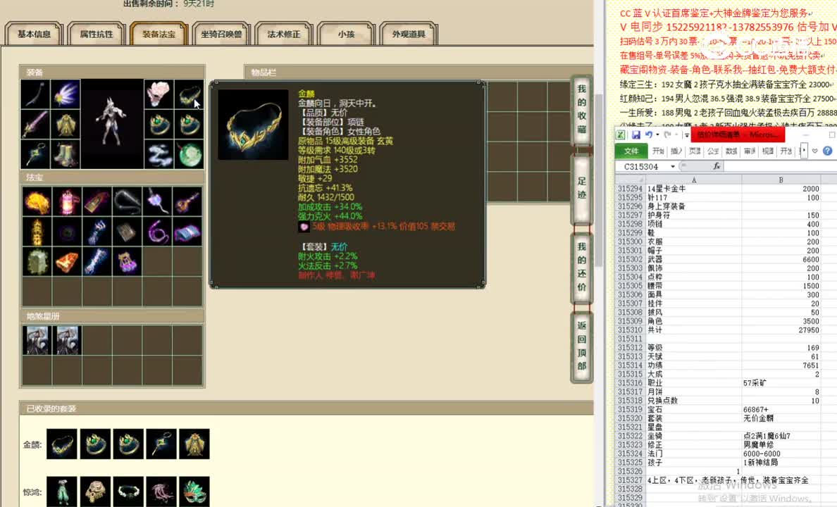Viewport: 837px width, 507px height.
Task: Select the blue scroll book treasure
Action: point(187,232)
